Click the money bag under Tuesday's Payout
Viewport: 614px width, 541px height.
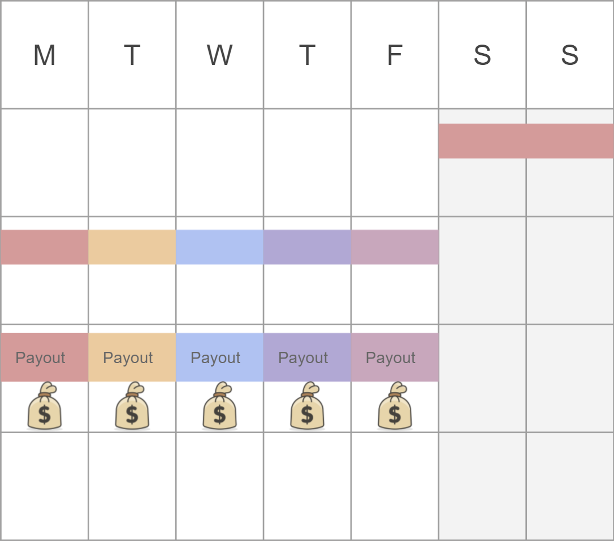[x=132, y=405]
